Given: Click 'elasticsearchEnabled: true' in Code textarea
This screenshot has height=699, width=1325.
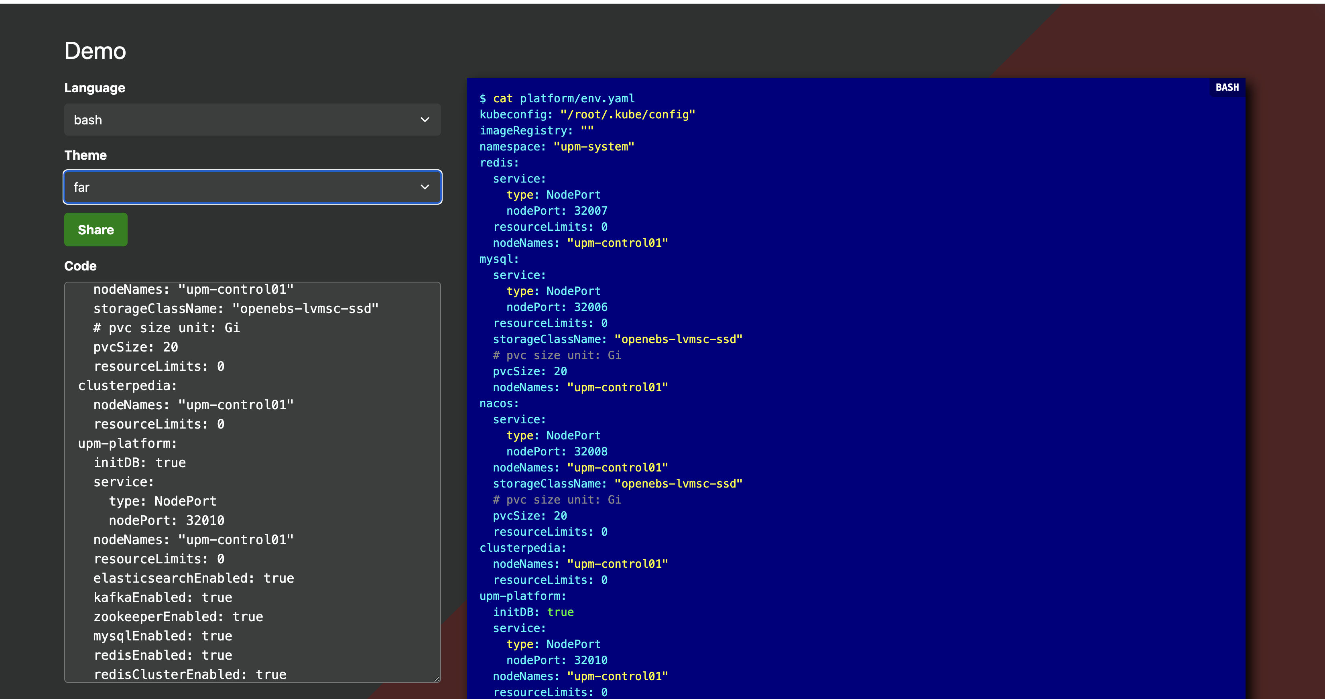Looking at the screenshot, I should [x=194, y=578].
